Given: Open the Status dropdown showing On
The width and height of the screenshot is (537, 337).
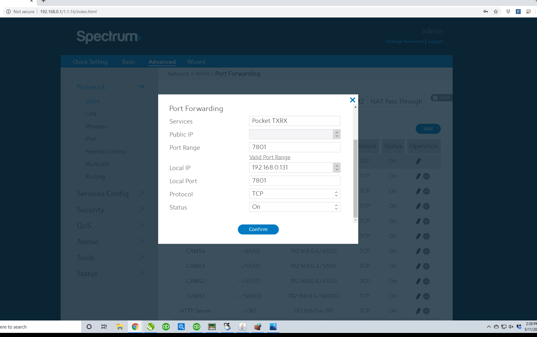Looking at the screenshot, I should pos(294,207).
